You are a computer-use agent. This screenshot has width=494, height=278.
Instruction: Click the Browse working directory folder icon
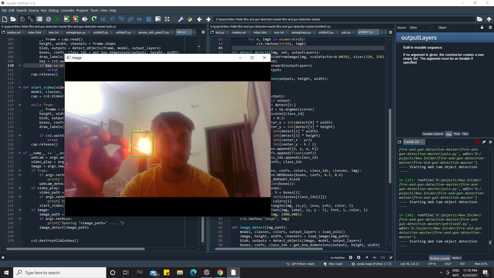pyautogui.click(x=479, y=19)
